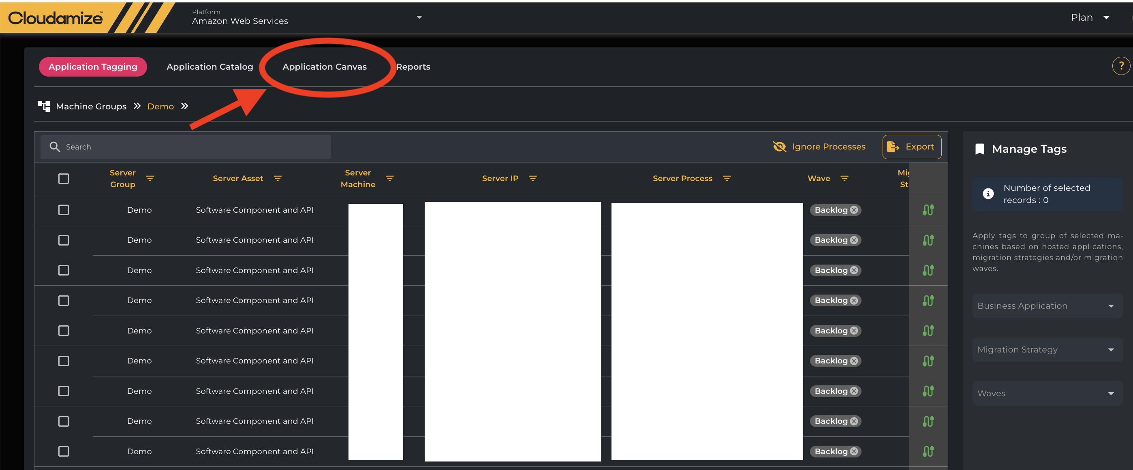Switch to Application Catalog tab

pyautogui.click(x=210, y=67)
